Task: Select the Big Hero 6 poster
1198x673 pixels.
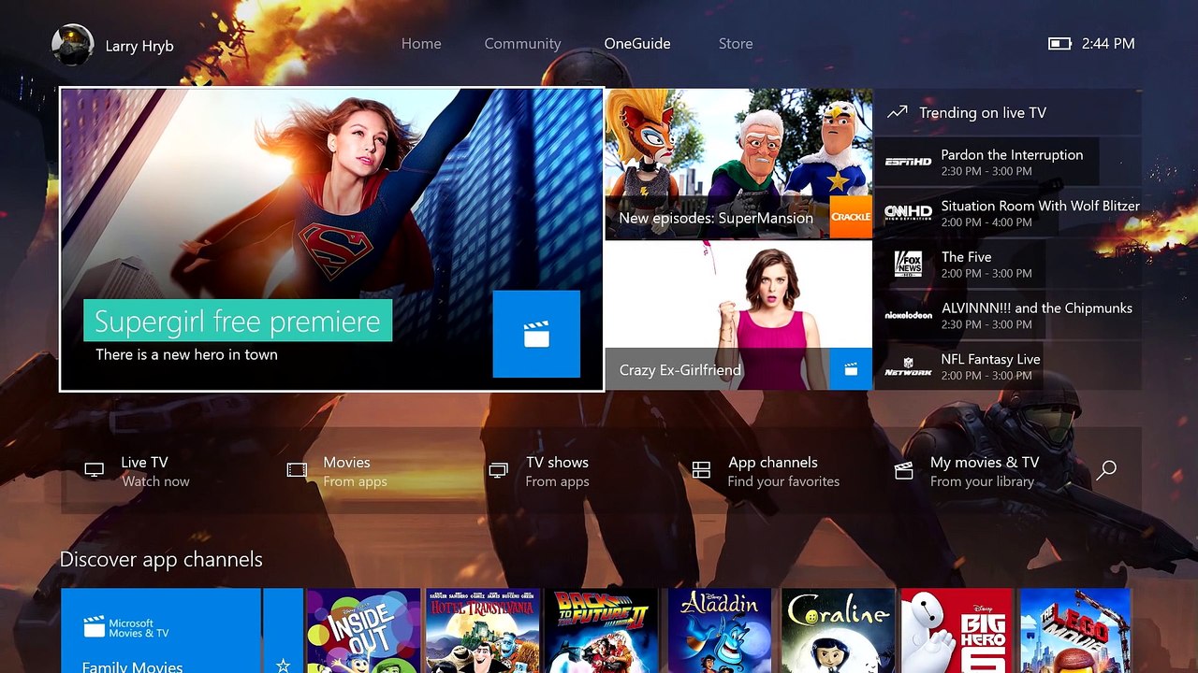Action: pos(957,631)
